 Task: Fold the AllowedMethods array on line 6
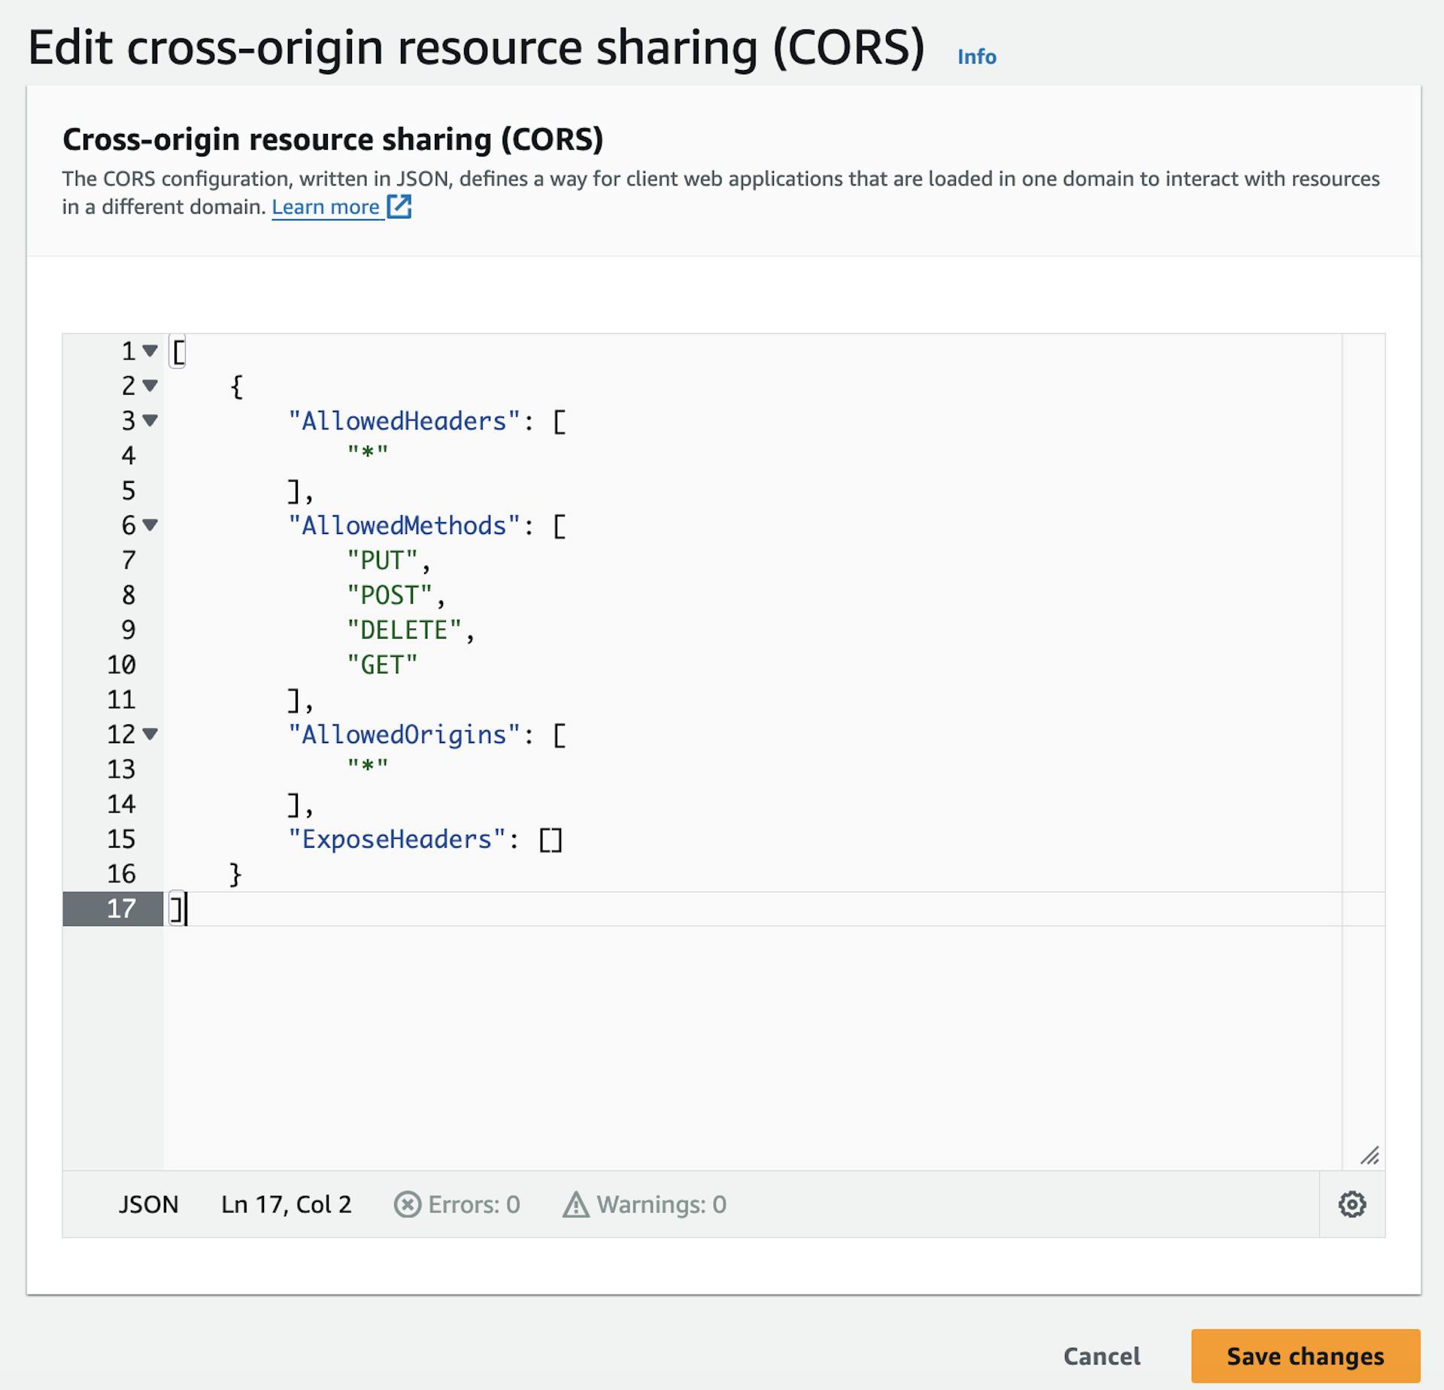150,525
